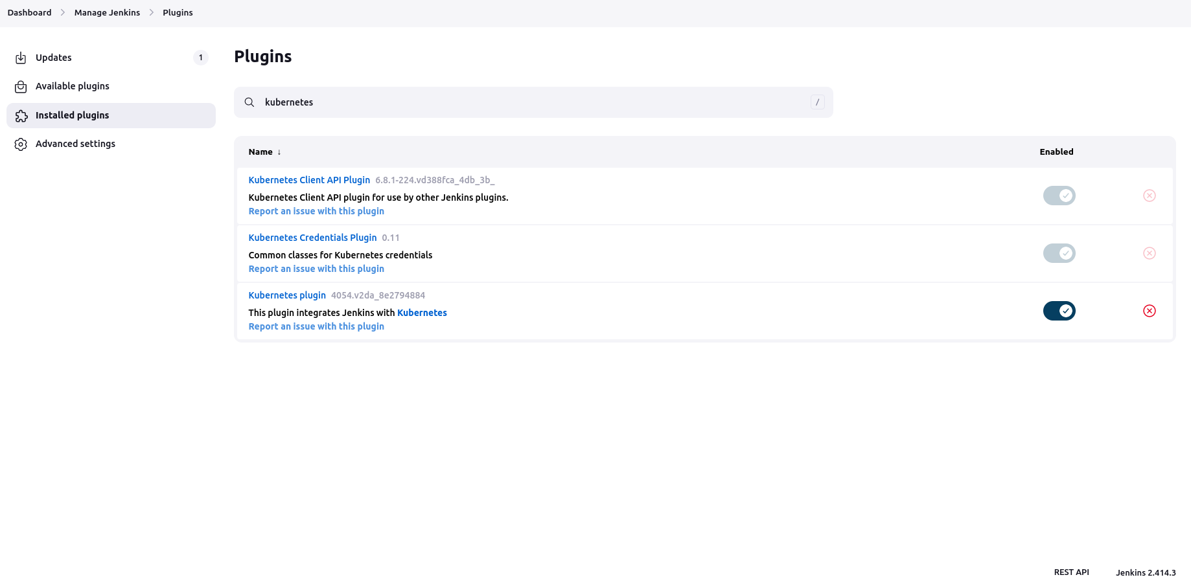
Task: Report an issue for Kubernetes Credentials Plugin
Action: point(316,269)
